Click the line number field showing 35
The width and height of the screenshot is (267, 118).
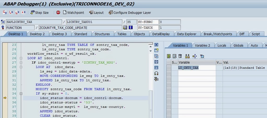(x=132, y=22)
